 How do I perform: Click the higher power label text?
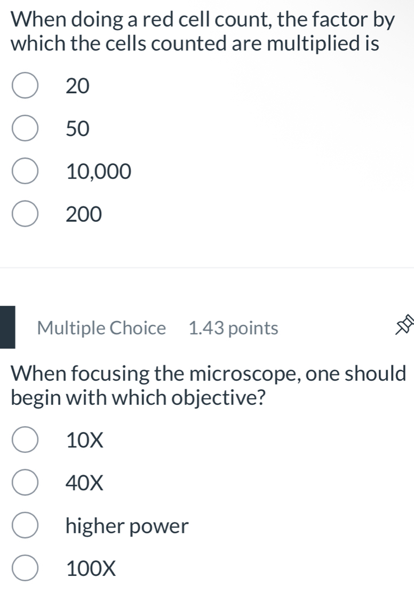(x=126, y=525)
